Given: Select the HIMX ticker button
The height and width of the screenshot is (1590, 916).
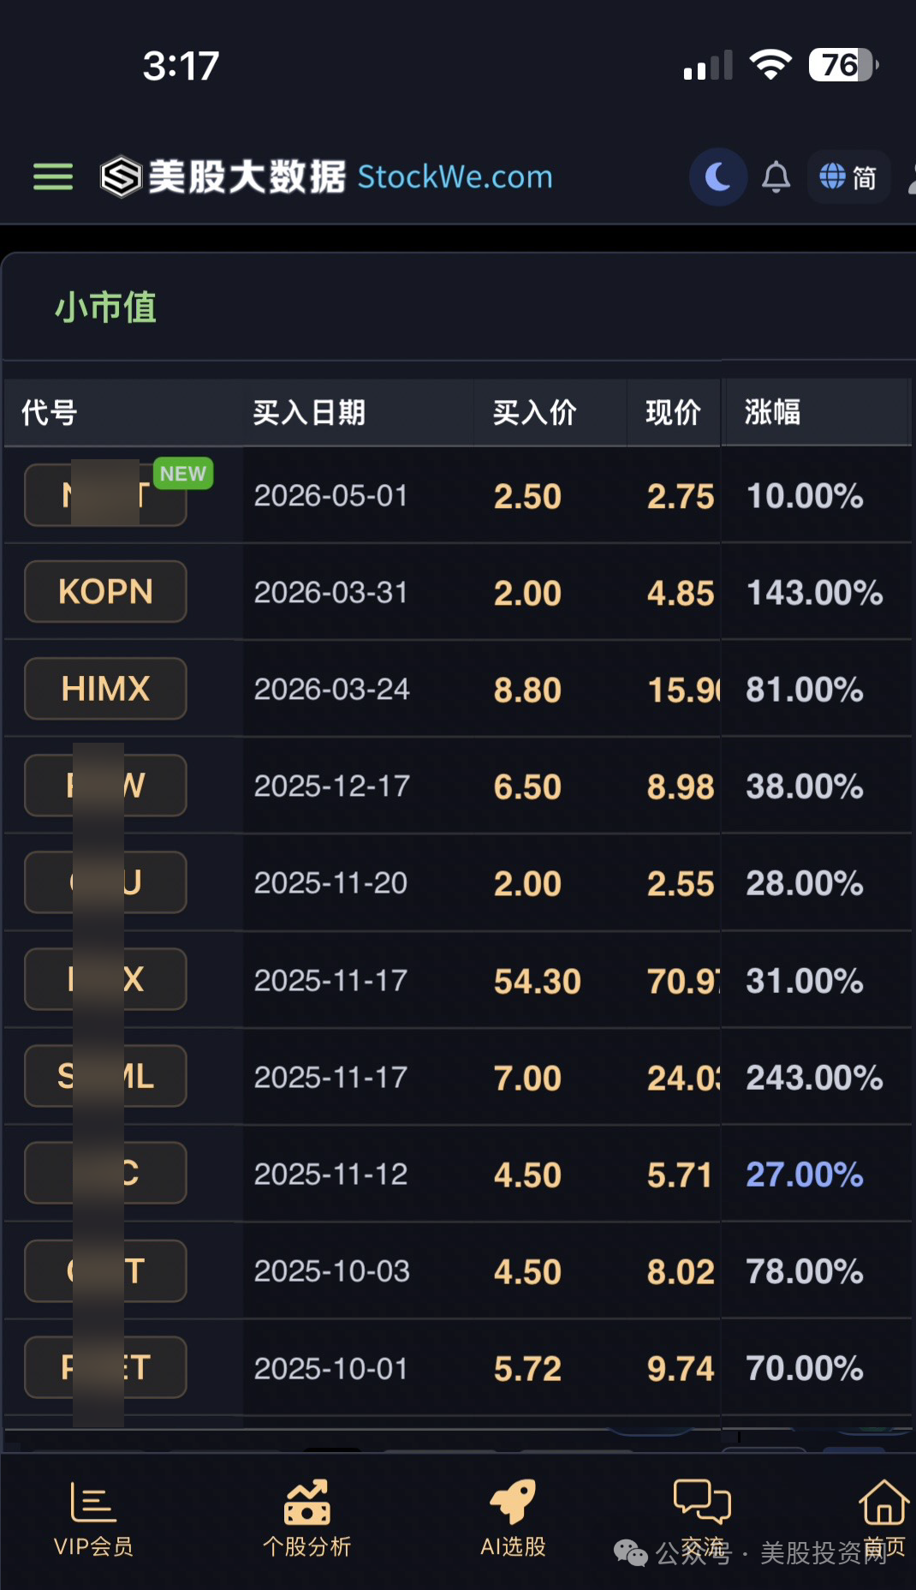Looking at the screenshot, I should pos(106,689).
